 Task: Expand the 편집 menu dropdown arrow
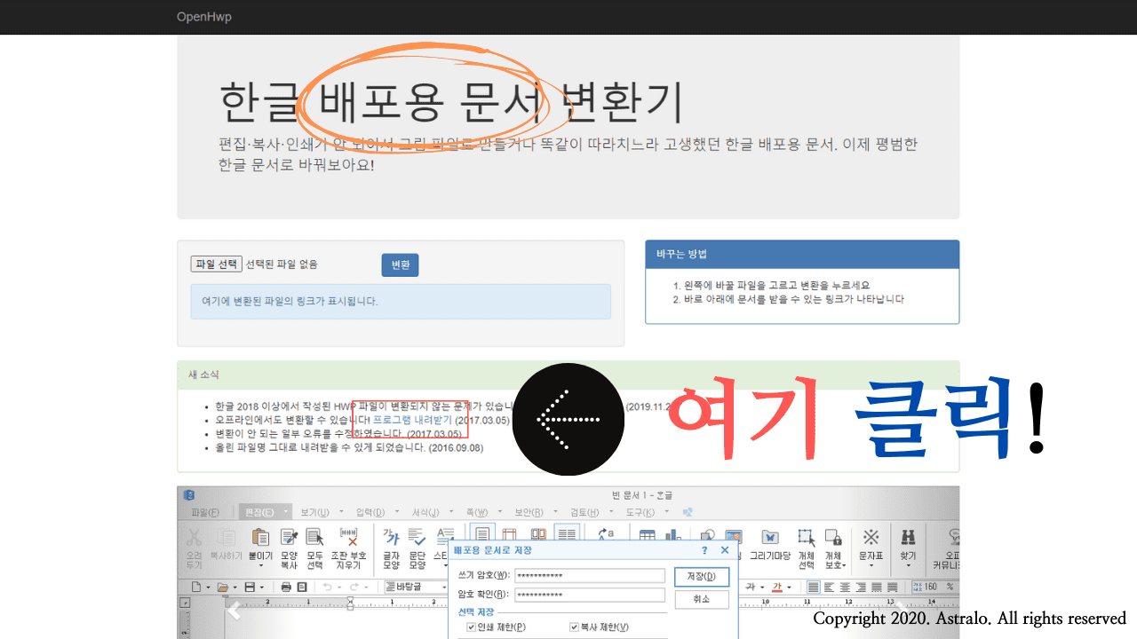pyautogui.click(x=286, y=512)
